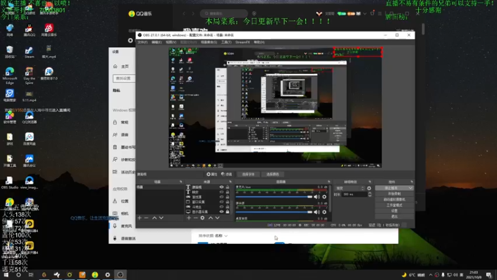
Task: Mute the first audio mixer track
Action: click(317, 197)
